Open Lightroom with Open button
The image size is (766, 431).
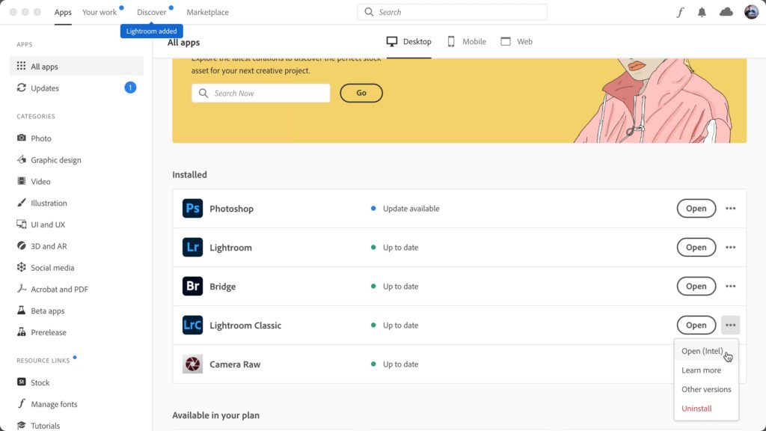(696, 247)
